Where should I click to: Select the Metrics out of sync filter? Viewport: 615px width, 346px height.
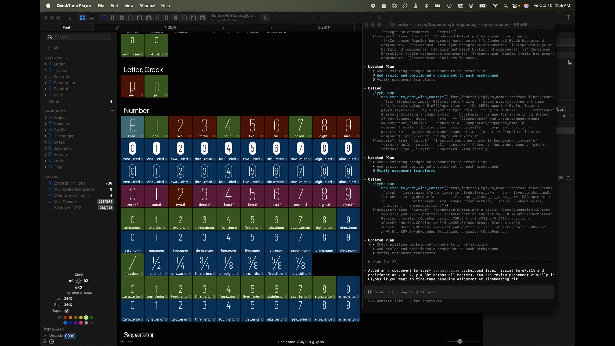(72, 195)
